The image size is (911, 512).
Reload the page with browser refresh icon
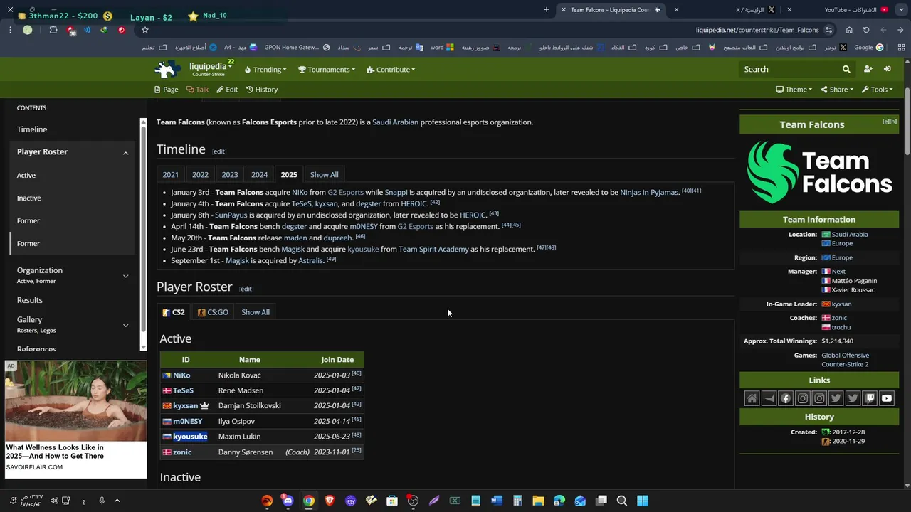tap(866, 30)
